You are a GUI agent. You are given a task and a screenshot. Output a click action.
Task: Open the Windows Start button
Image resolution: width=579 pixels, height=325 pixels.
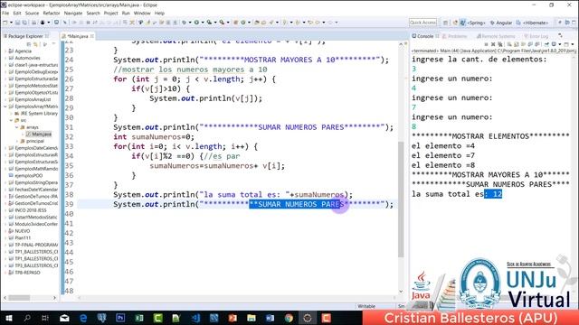point(8,318)
